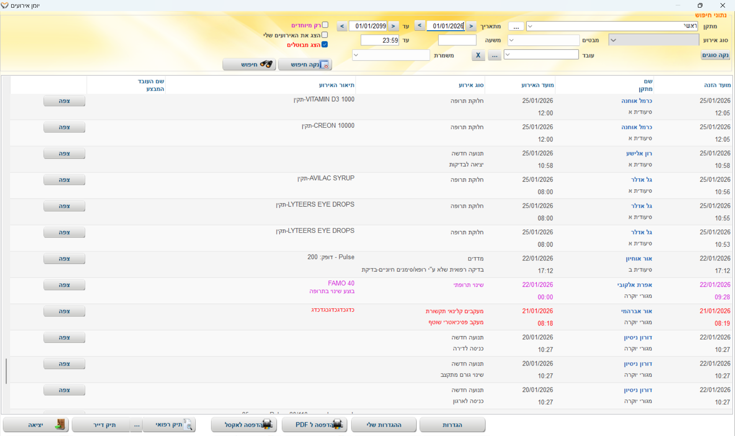Click the vertical scrollbar thumb on left

6,371
